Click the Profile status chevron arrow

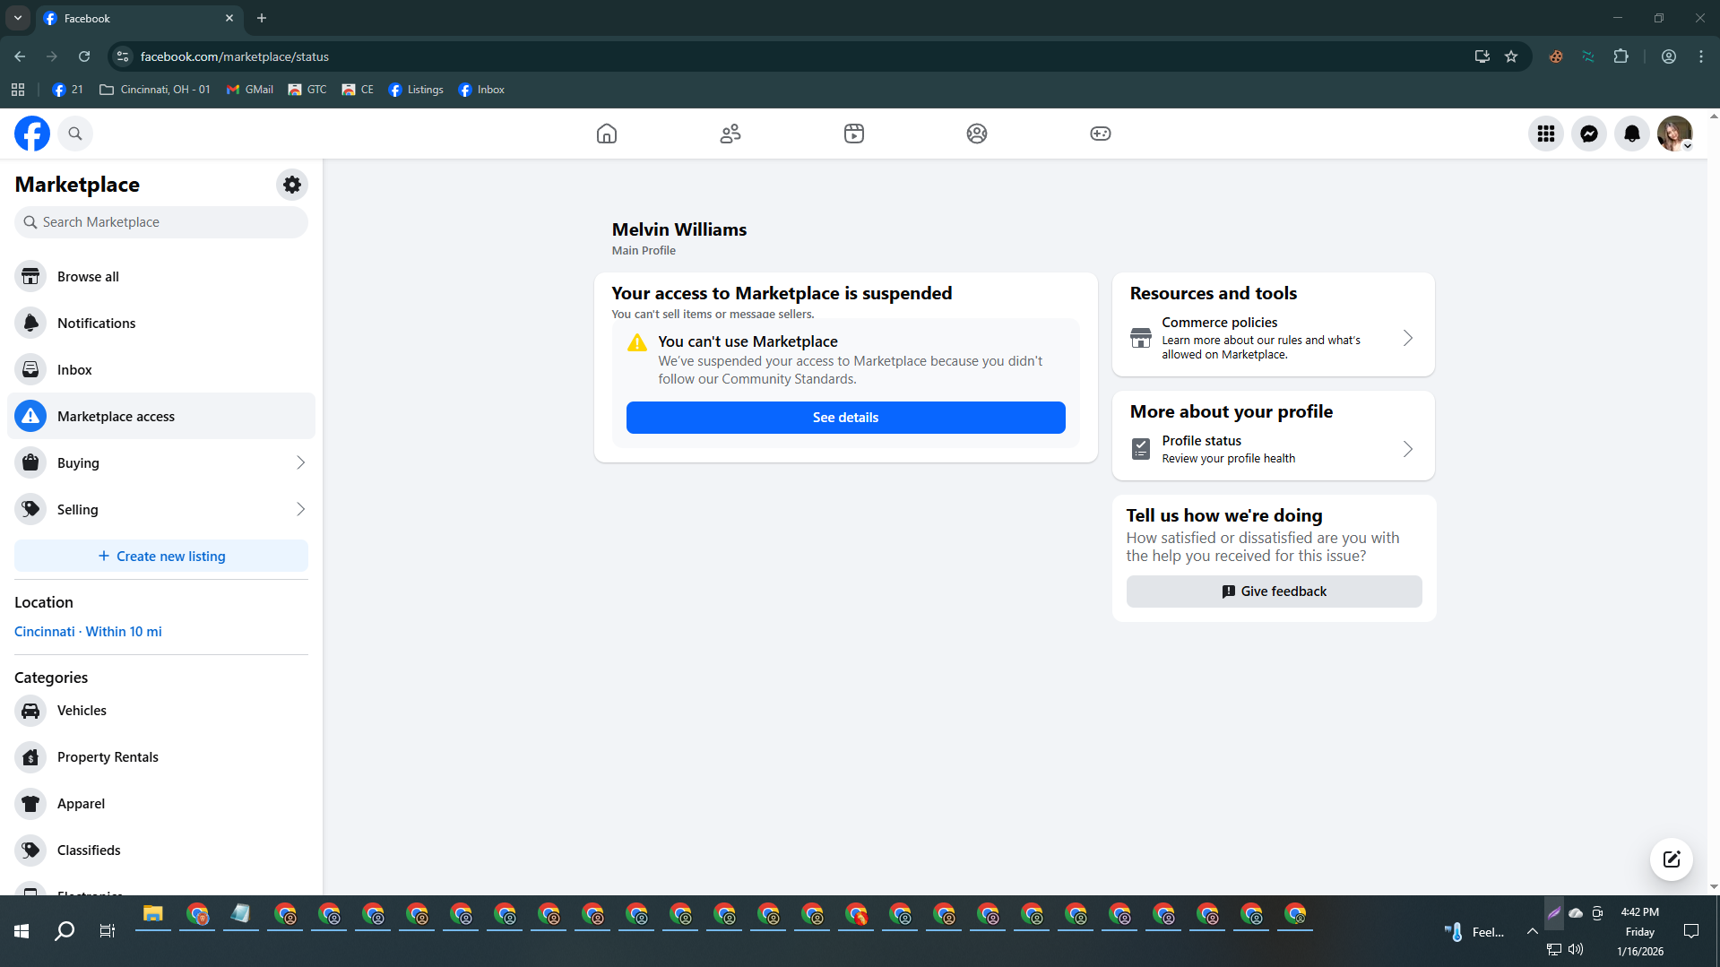[x=1407, y=449]
